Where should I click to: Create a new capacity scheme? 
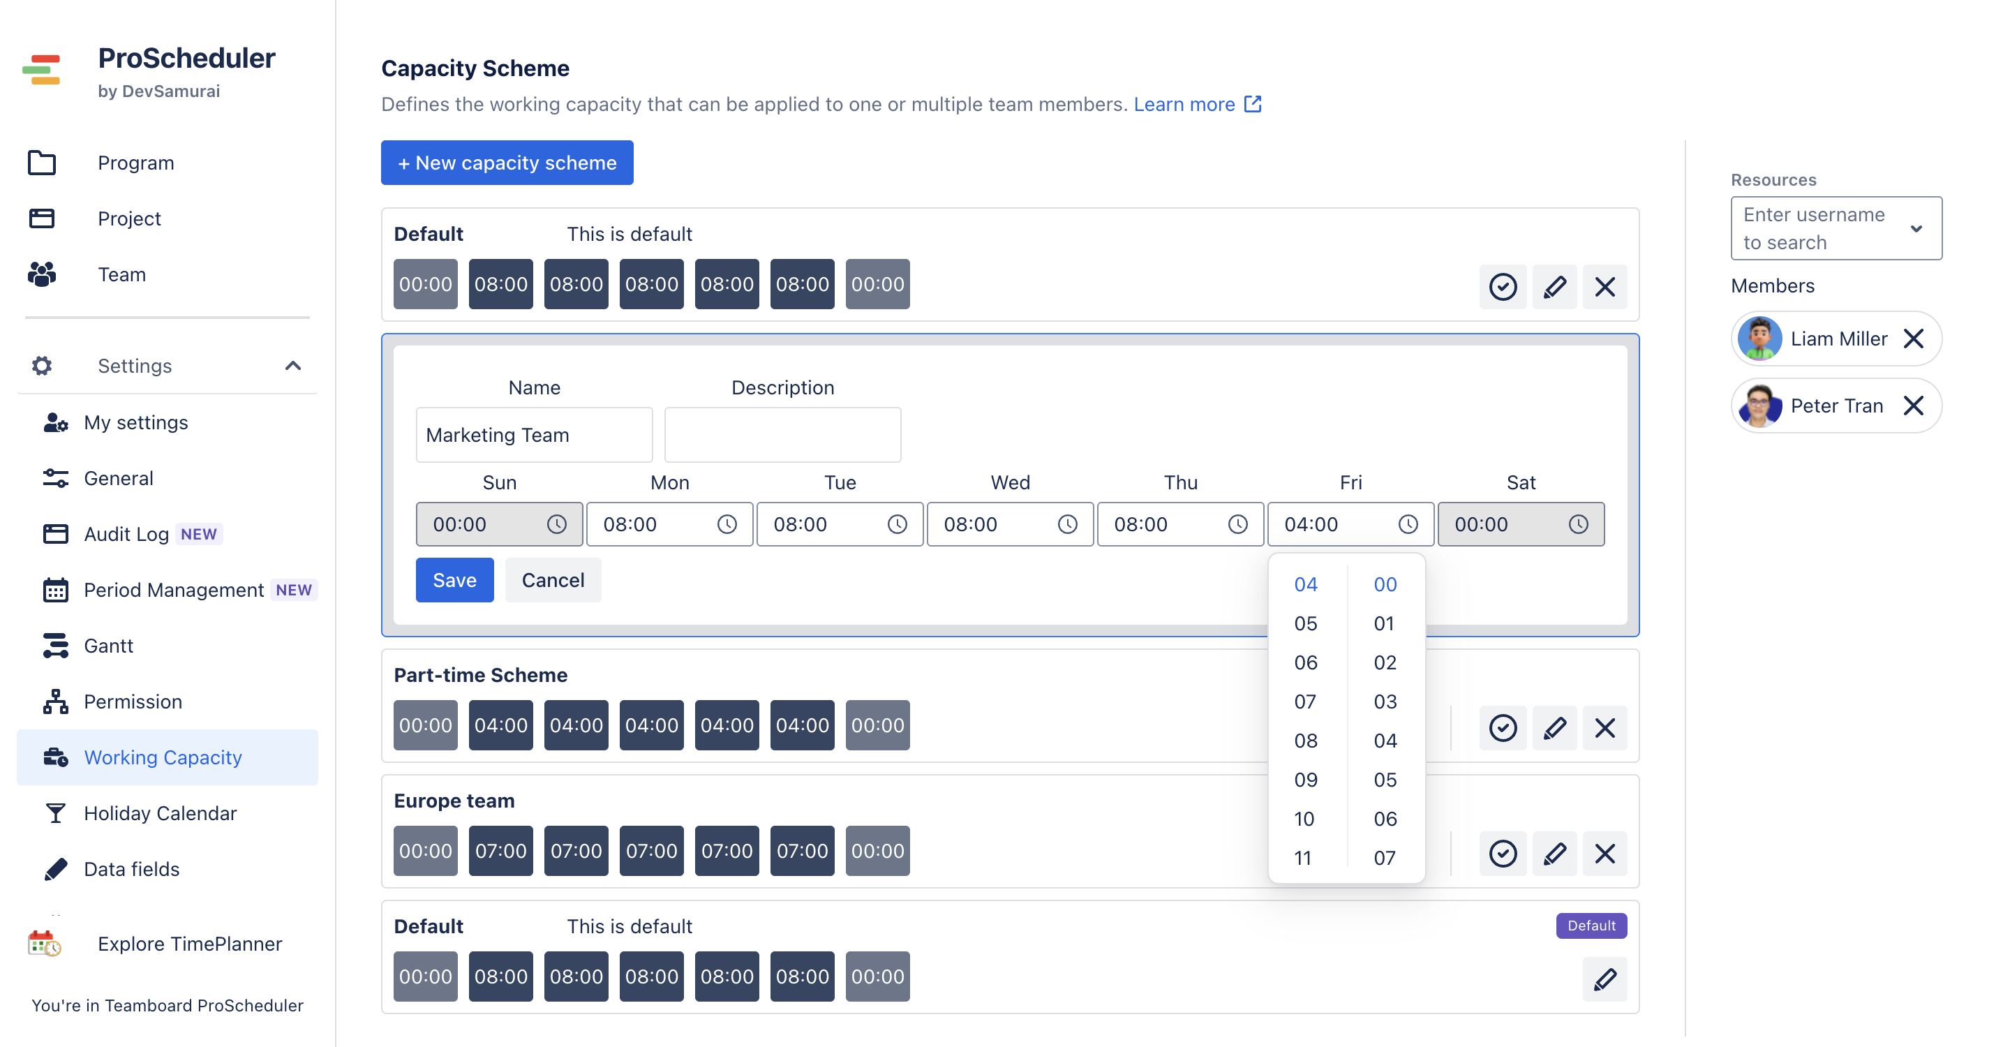[x=507, y=162]
